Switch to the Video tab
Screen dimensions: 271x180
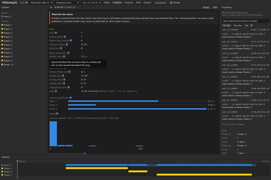[x=107, y=3]
